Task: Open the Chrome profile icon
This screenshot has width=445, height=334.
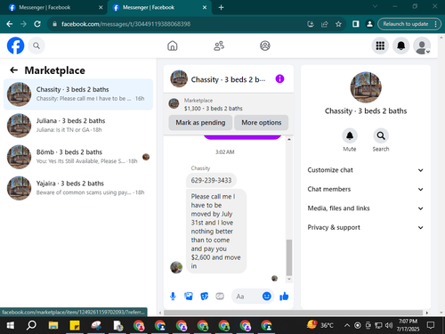Action: [369, 24]
